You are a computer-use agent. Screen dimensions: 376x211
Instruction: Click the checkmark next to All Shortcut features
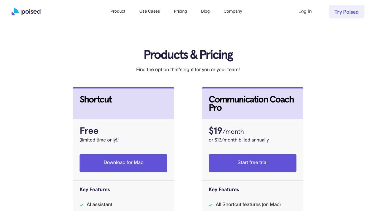pyautogui.click(x=211, y=205)
